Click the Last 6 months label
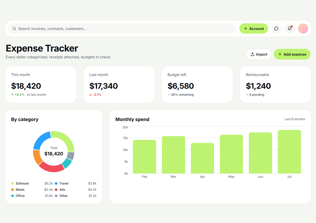Viewport: 316px width, 223px height. 295,119
